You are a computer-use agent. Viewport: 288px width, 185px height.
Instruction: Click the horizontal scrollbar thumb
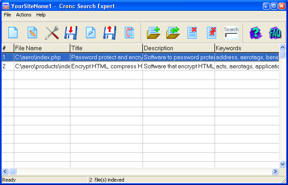(13, 172)
